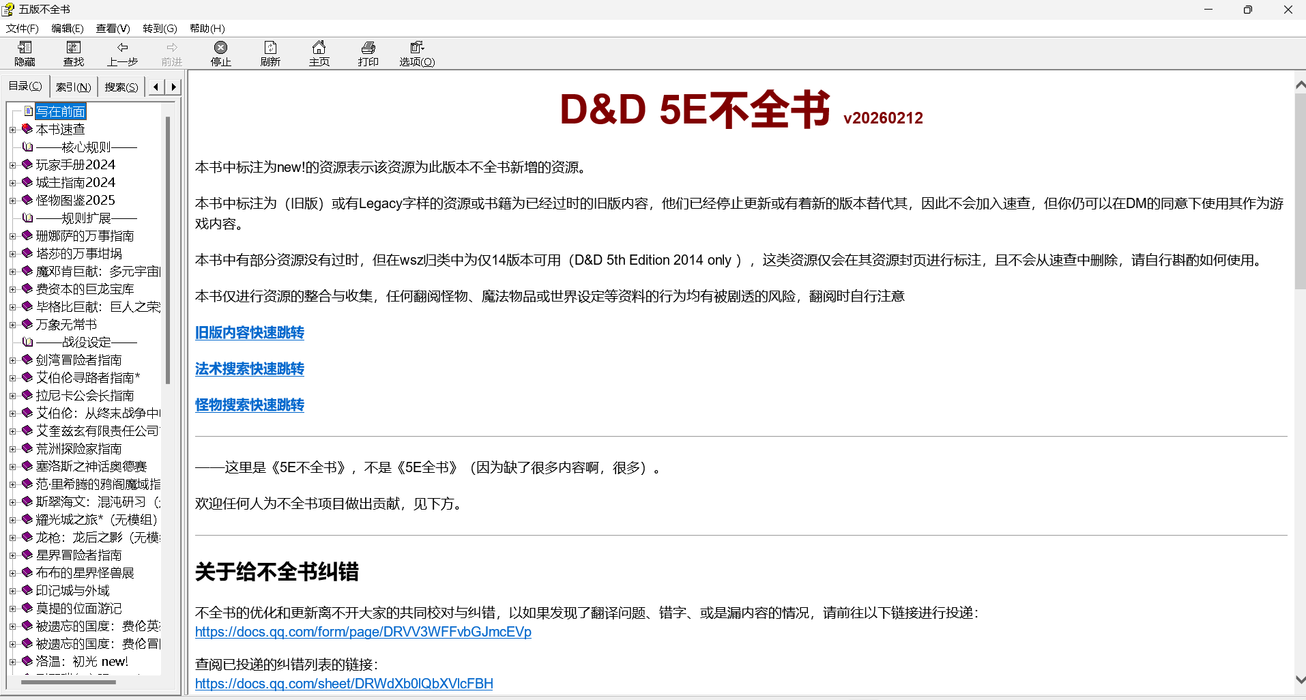Viewport: 1306px width, 700px height.
Task: Click the tab strip scroll-right arrow
Action: point(173,87)
